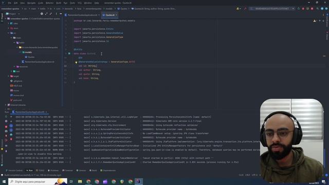The image size is (329, 185).
Task: Open the Edit menu
Action: click(16, 3)
